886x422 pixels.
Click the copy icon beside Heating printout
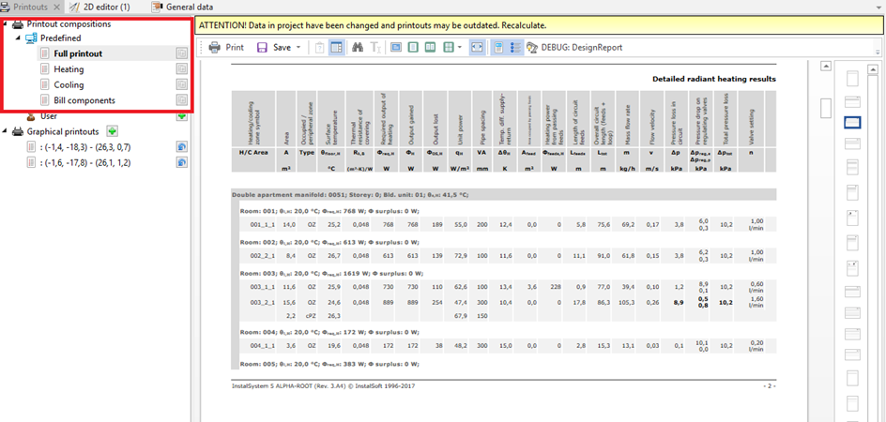click(182, 69)
